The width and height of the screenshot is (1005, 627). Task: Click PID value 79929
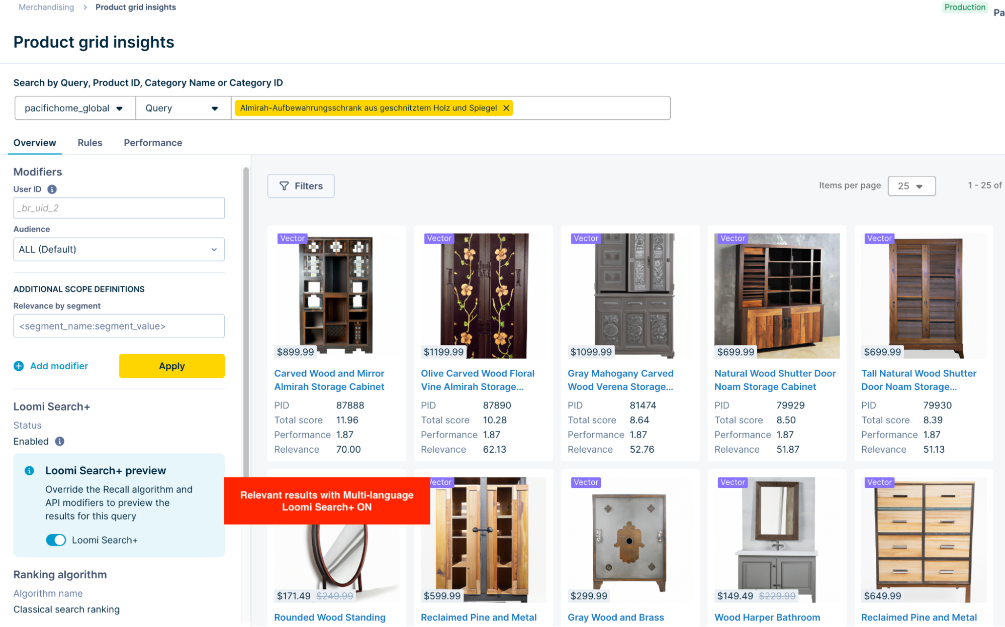point(790,405)
